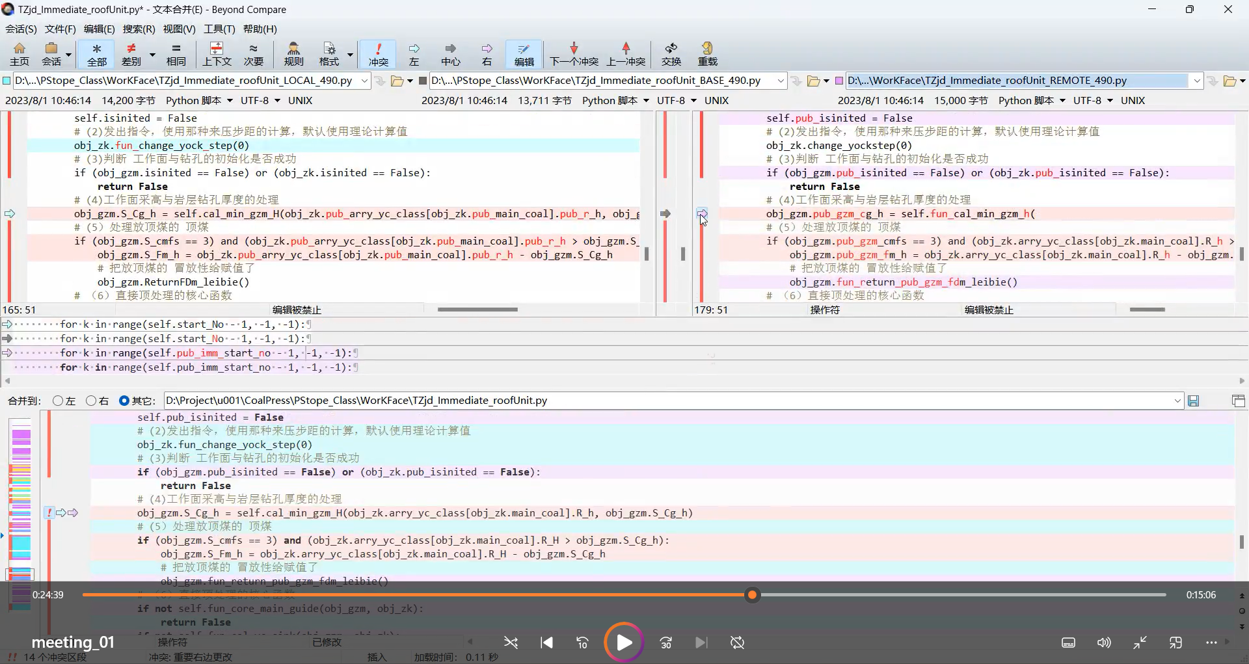Expand the BASE file path dropdown
The width and height of the screenshot is (1249, 664).
click(x=780, y=81)
